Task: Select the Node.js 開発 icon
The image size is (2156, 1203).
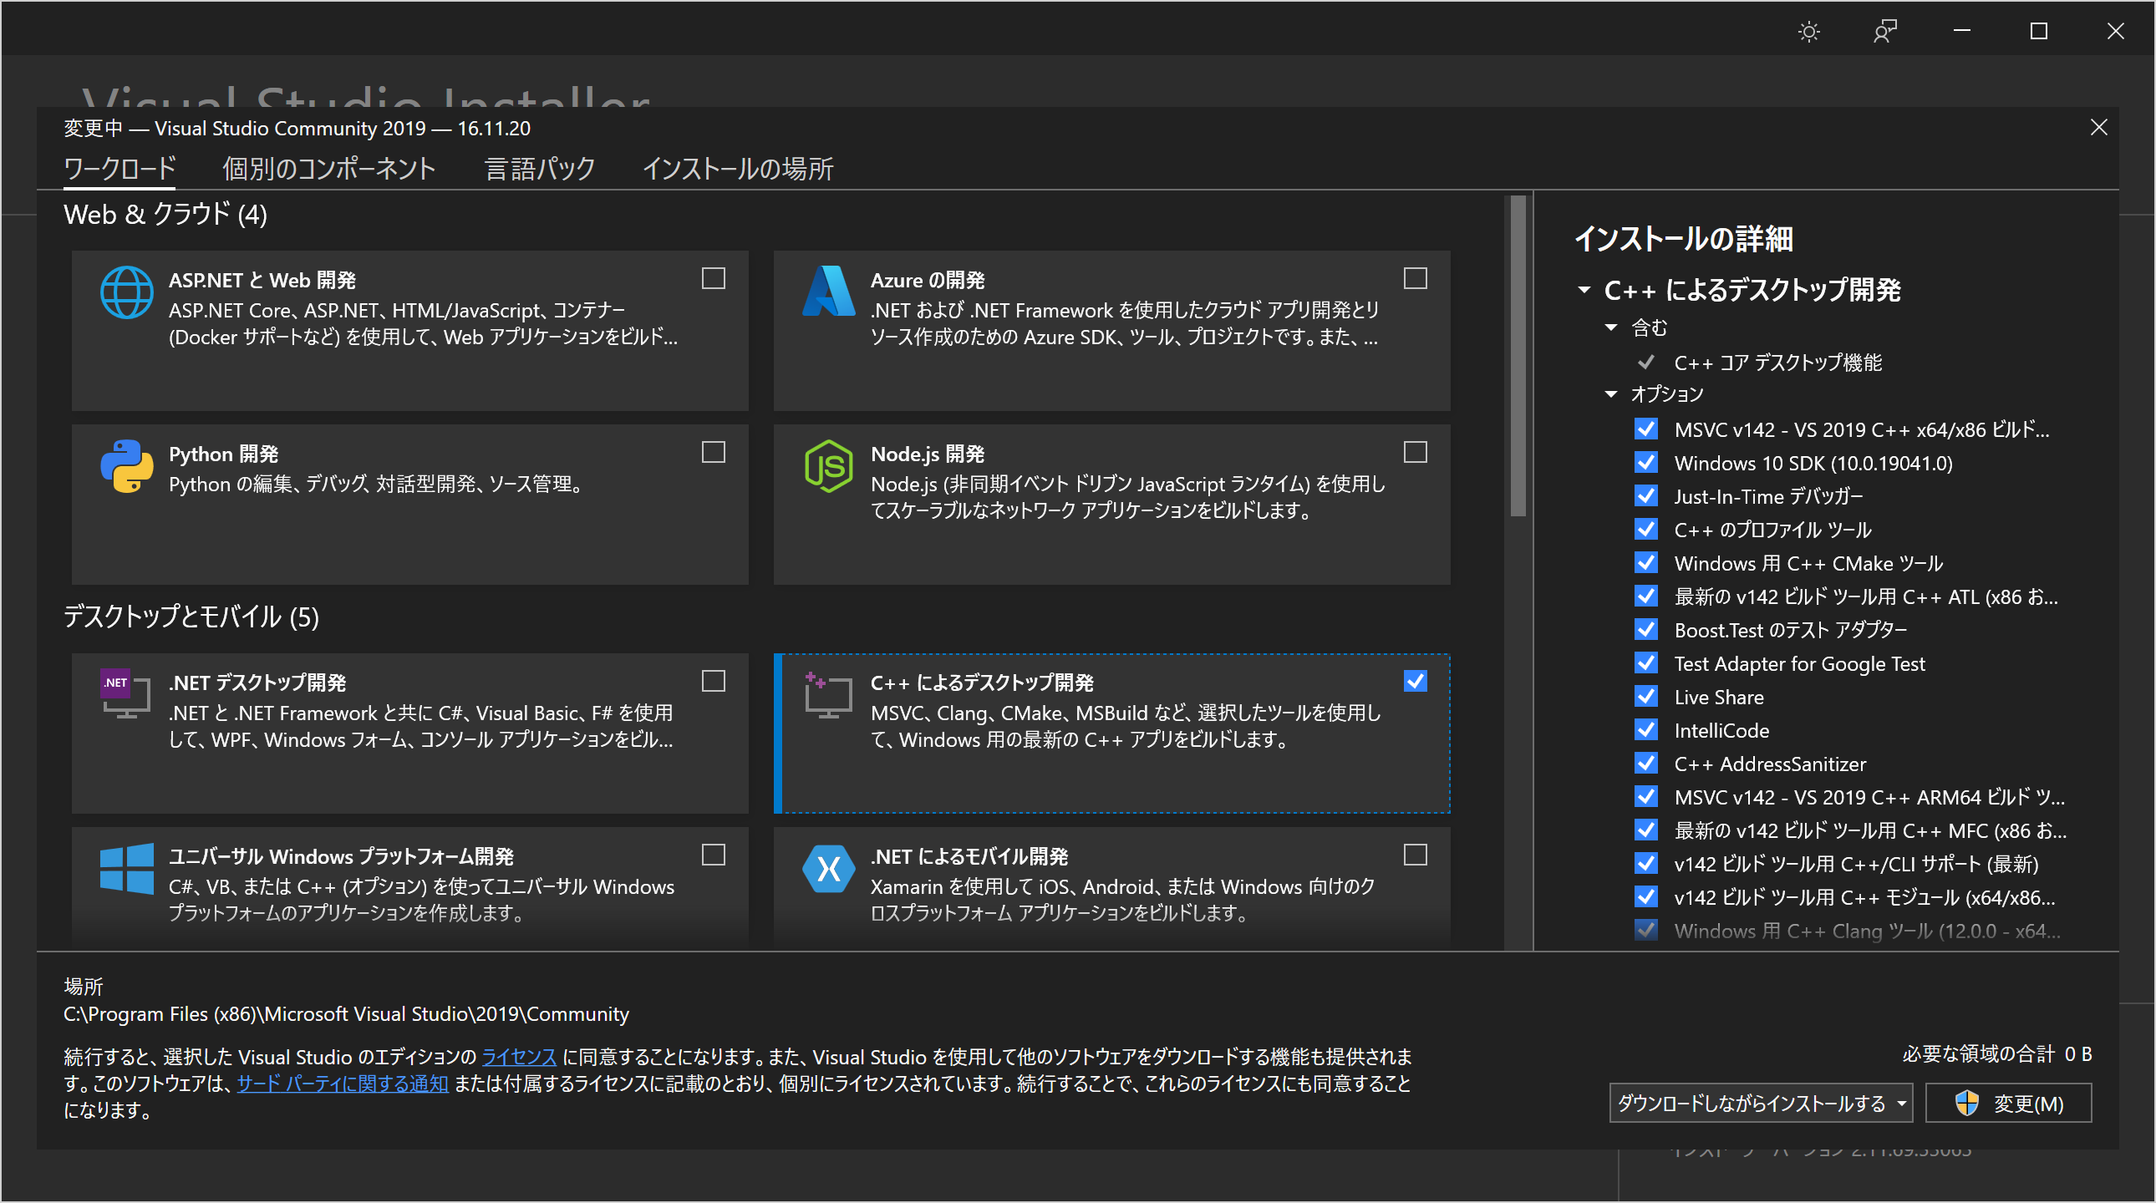Action: pos(828,466)
